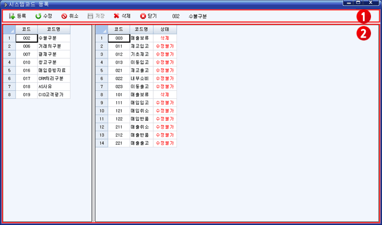This screenshot has height=225, width=382.
Task: Select the 이동입고 cell
Action: click(142, 62)
